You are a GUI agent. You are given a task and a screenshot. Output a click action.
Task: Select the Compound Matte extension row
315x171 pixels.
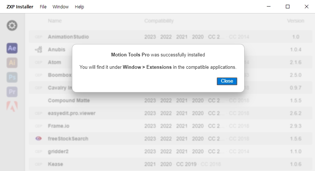[170, 100]
